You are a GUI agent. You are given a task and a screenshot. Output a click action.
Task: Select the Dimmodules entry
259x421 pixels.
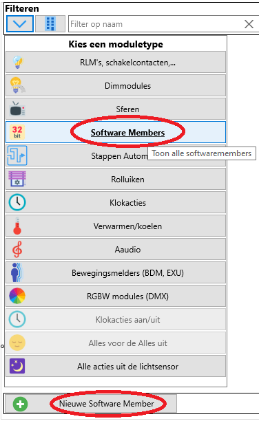(x=116, y=86)
